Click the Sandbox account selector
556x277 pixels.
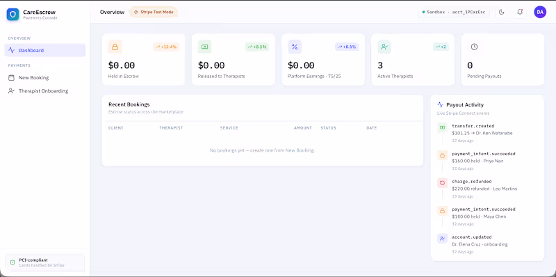tap(454, 12)
